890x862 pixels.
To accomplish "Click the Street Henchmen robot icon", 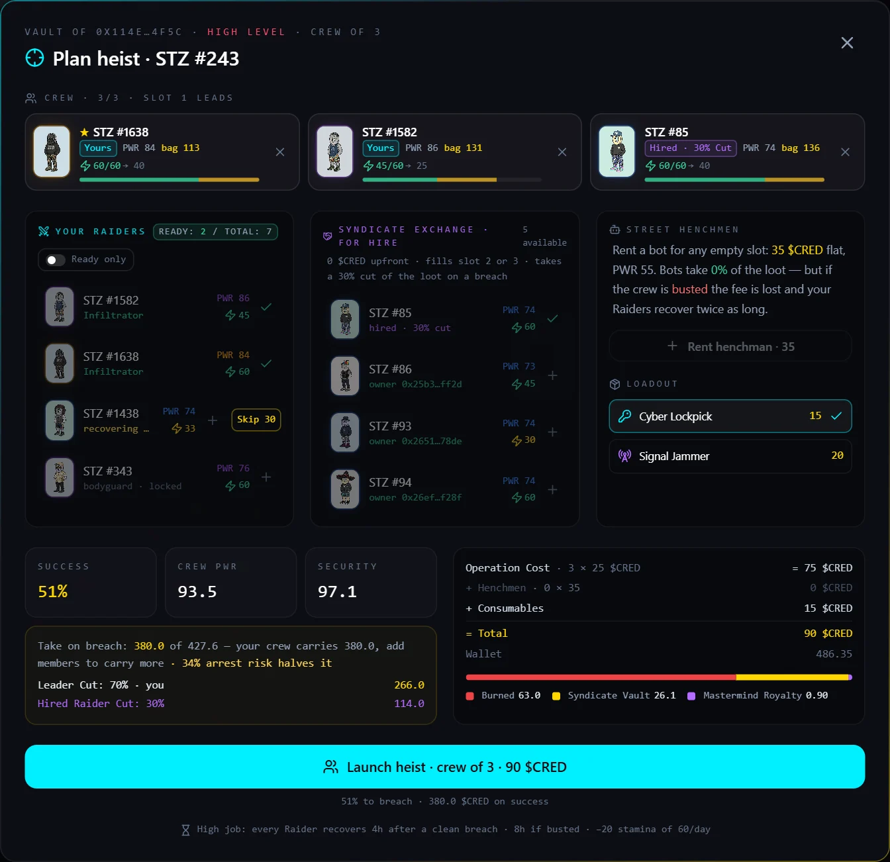I will pos(615,230).
